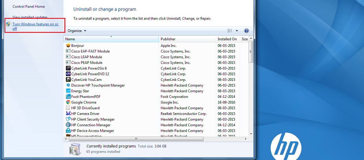Screen dimensions: 364x160
Task: Select the CyberLink PowerDVD 12 row name
Action: pyautogui.click(x=90, y=74)
